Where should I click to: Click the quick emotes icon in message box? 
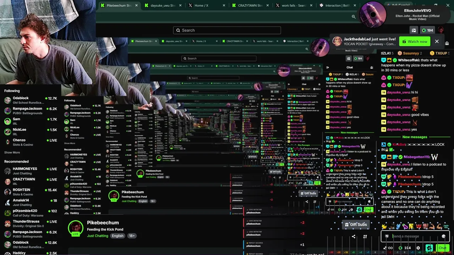[x=387, y=236]
